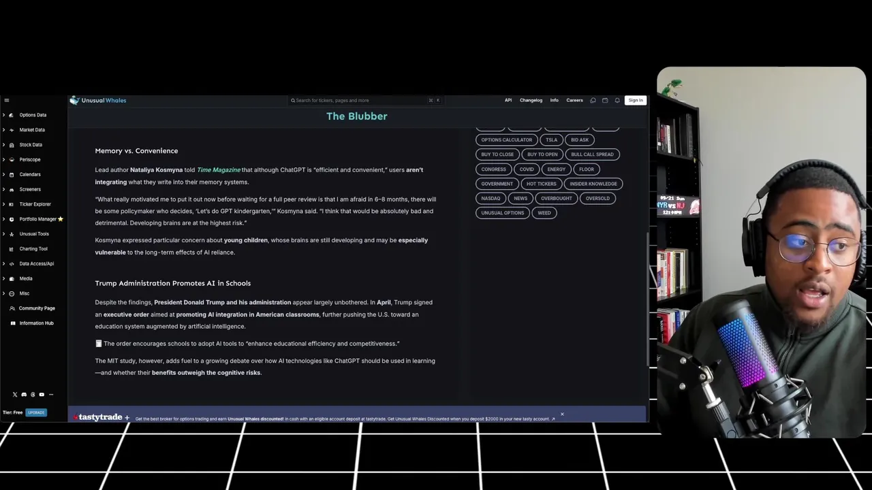Image resolution: width=872 pixels, height=490 pixels.
Task: Click the UPGRADE tier button
Action: click(36, 412)
